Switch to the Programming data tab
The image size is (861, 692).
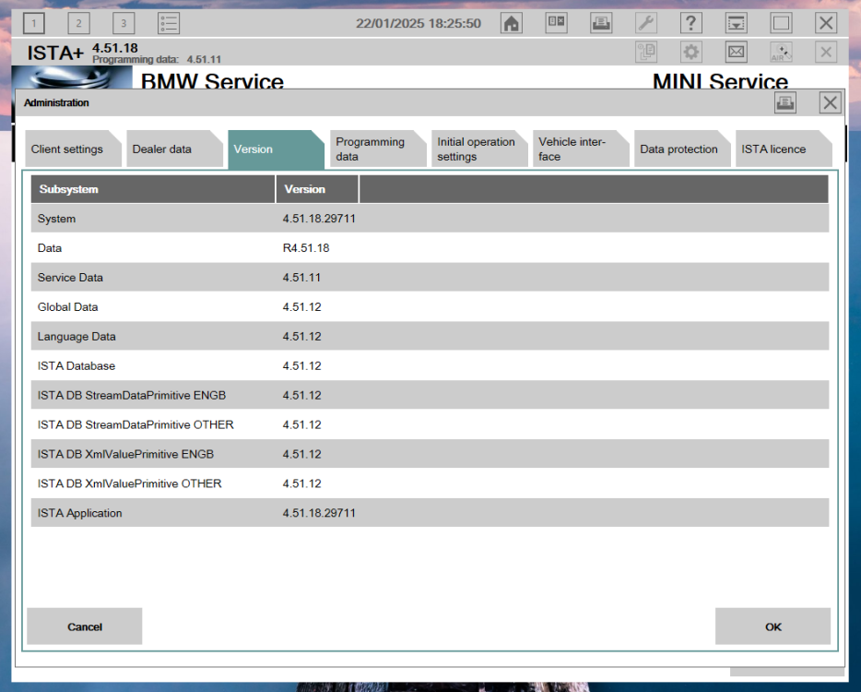[371, 149]
